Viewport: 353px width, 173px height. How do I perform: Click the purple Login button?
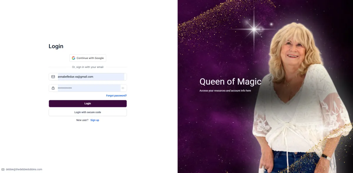(88, 104)
